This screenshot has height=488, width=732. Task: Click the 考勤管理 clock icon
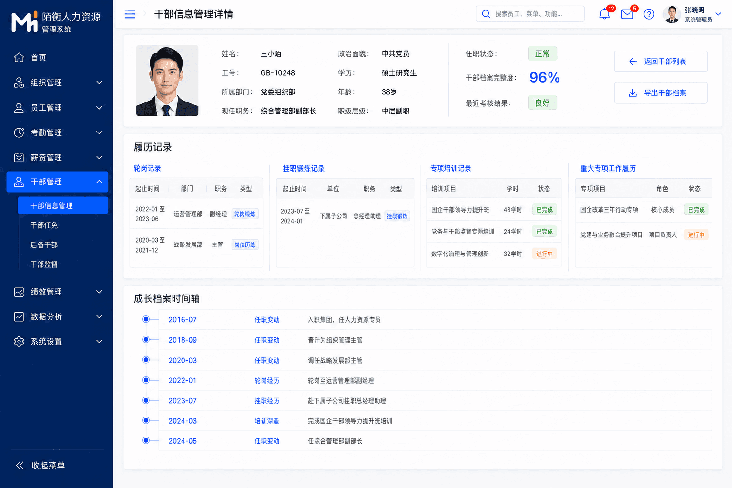19,132
